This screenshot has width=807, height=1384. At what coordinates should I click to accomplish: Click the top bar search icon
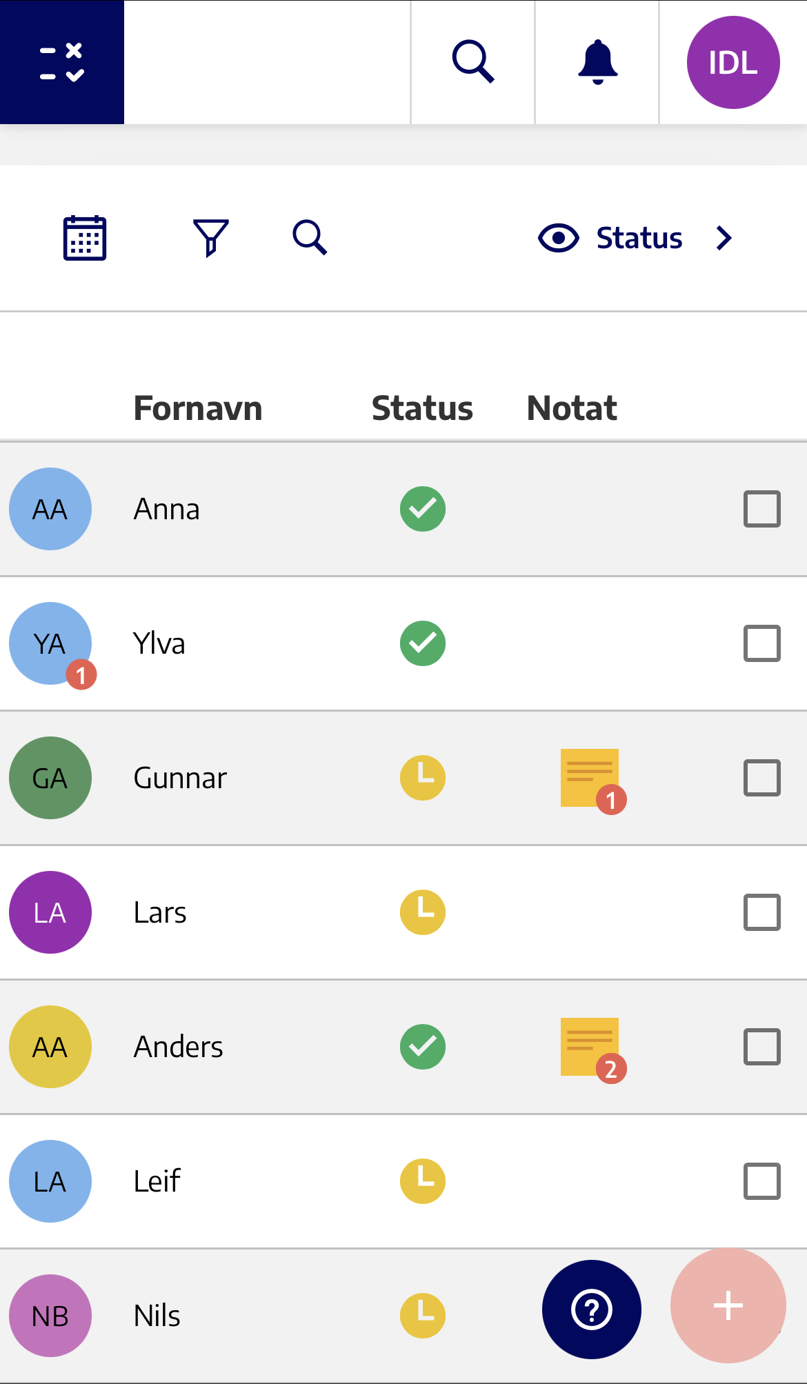tap(473, 62)
